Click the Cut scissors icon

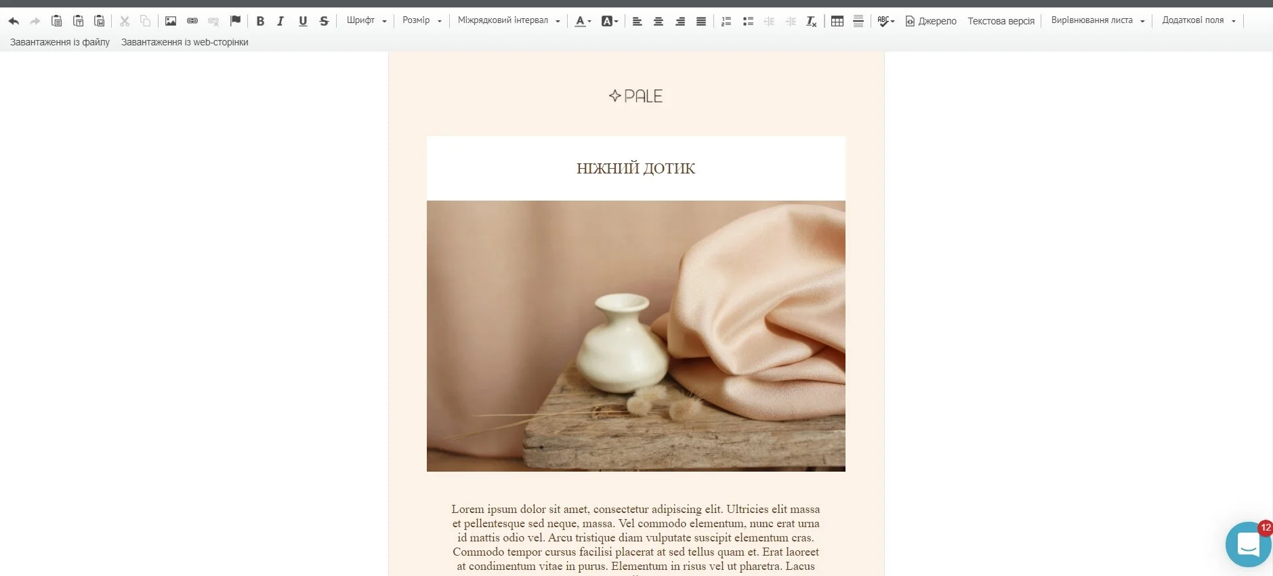coord(125,21)
